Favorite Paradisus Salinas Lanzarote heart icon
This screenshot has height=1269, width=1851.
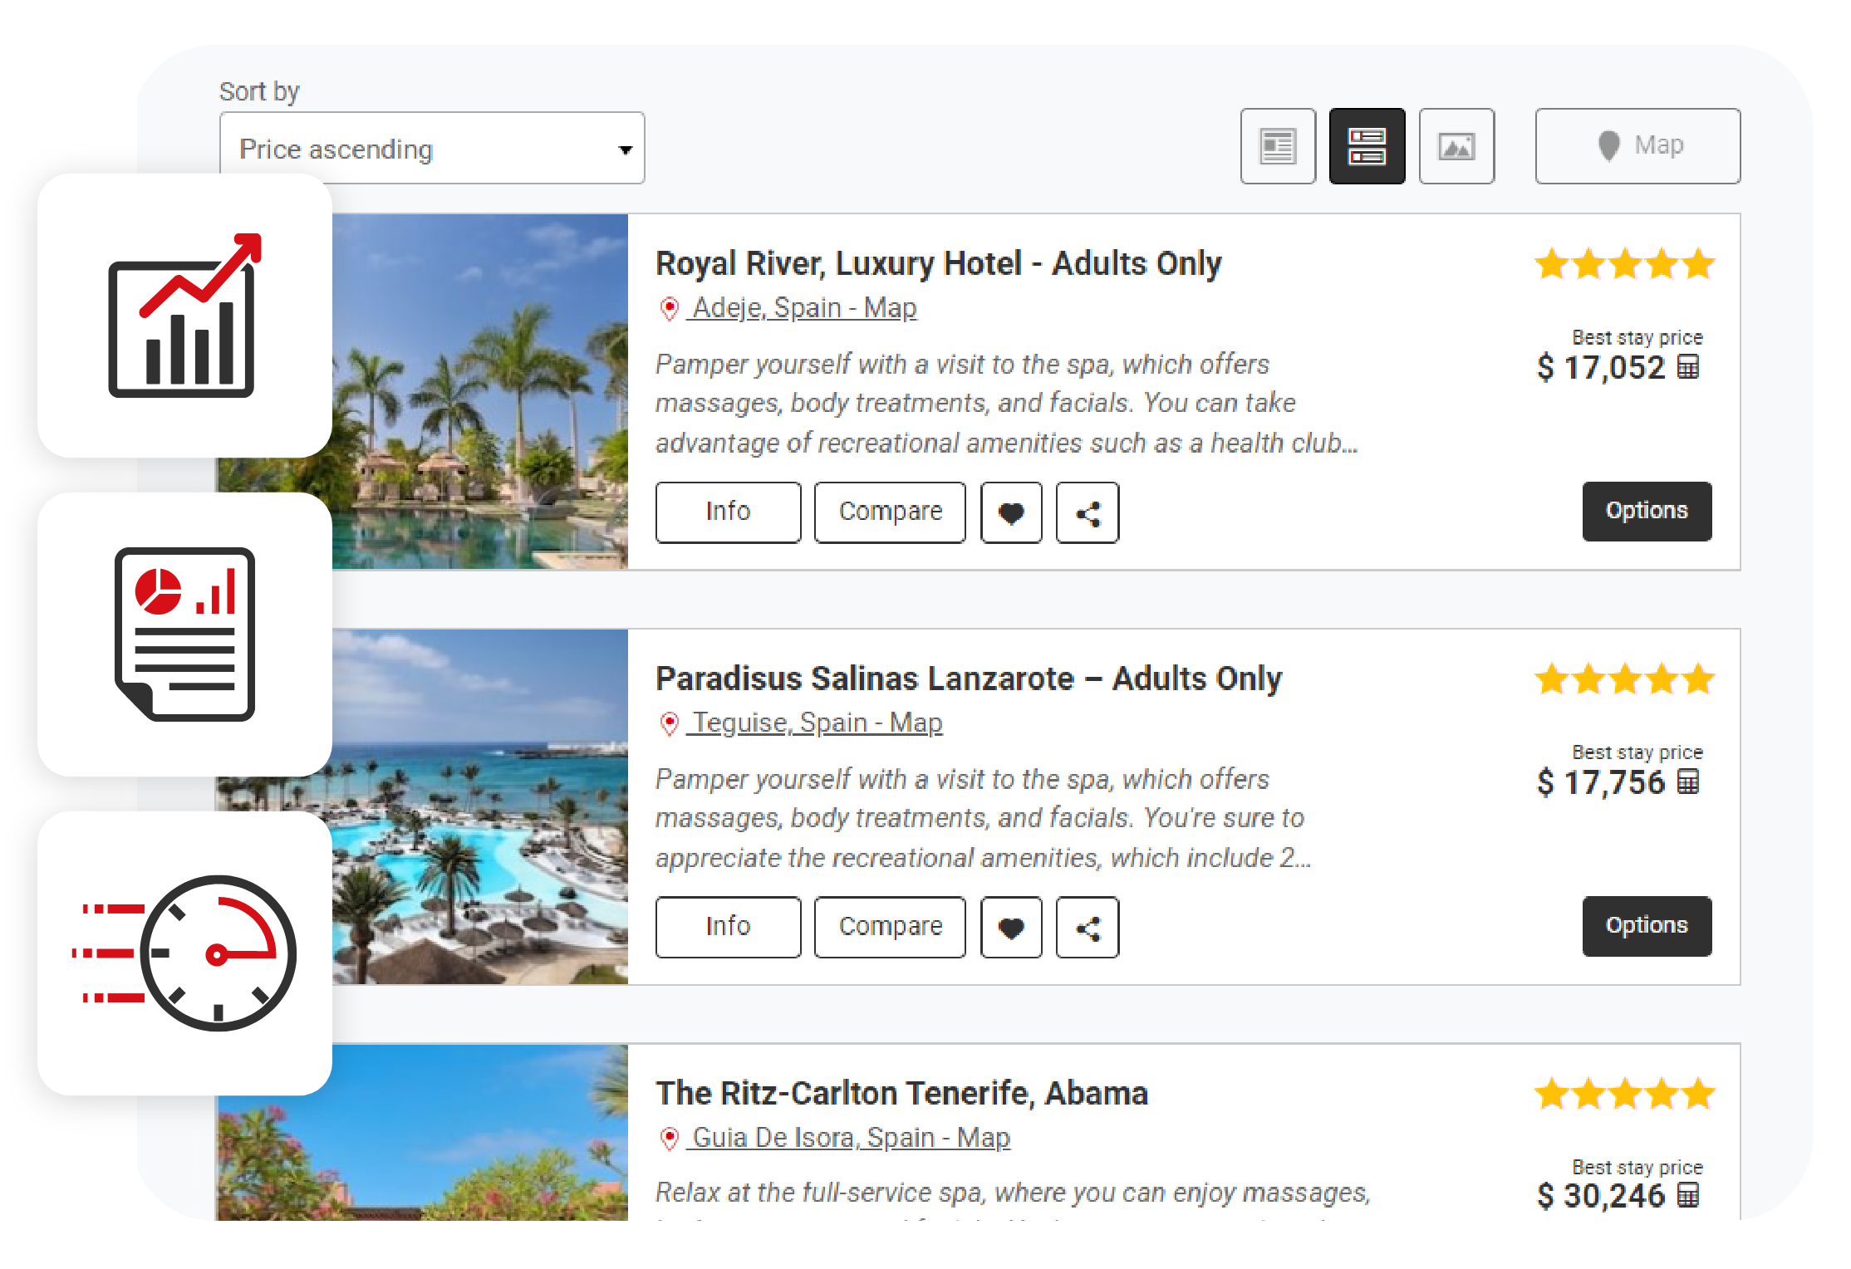(x=1011, y=927)
